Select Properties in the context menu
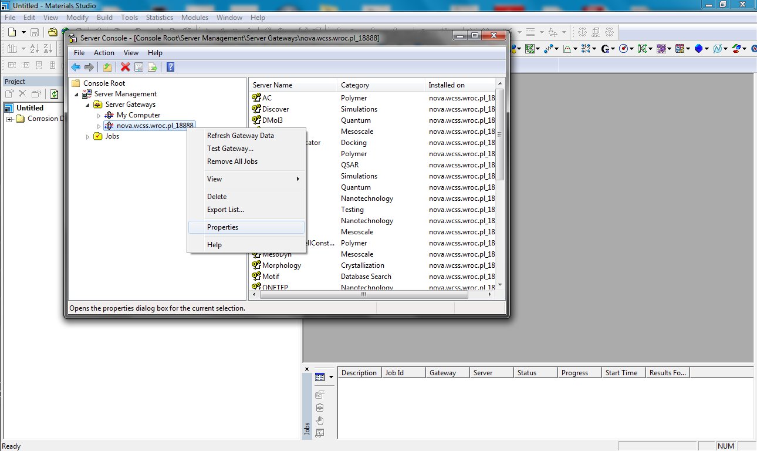The height and width of the screenshot is (451, 757). coord(222,227)
